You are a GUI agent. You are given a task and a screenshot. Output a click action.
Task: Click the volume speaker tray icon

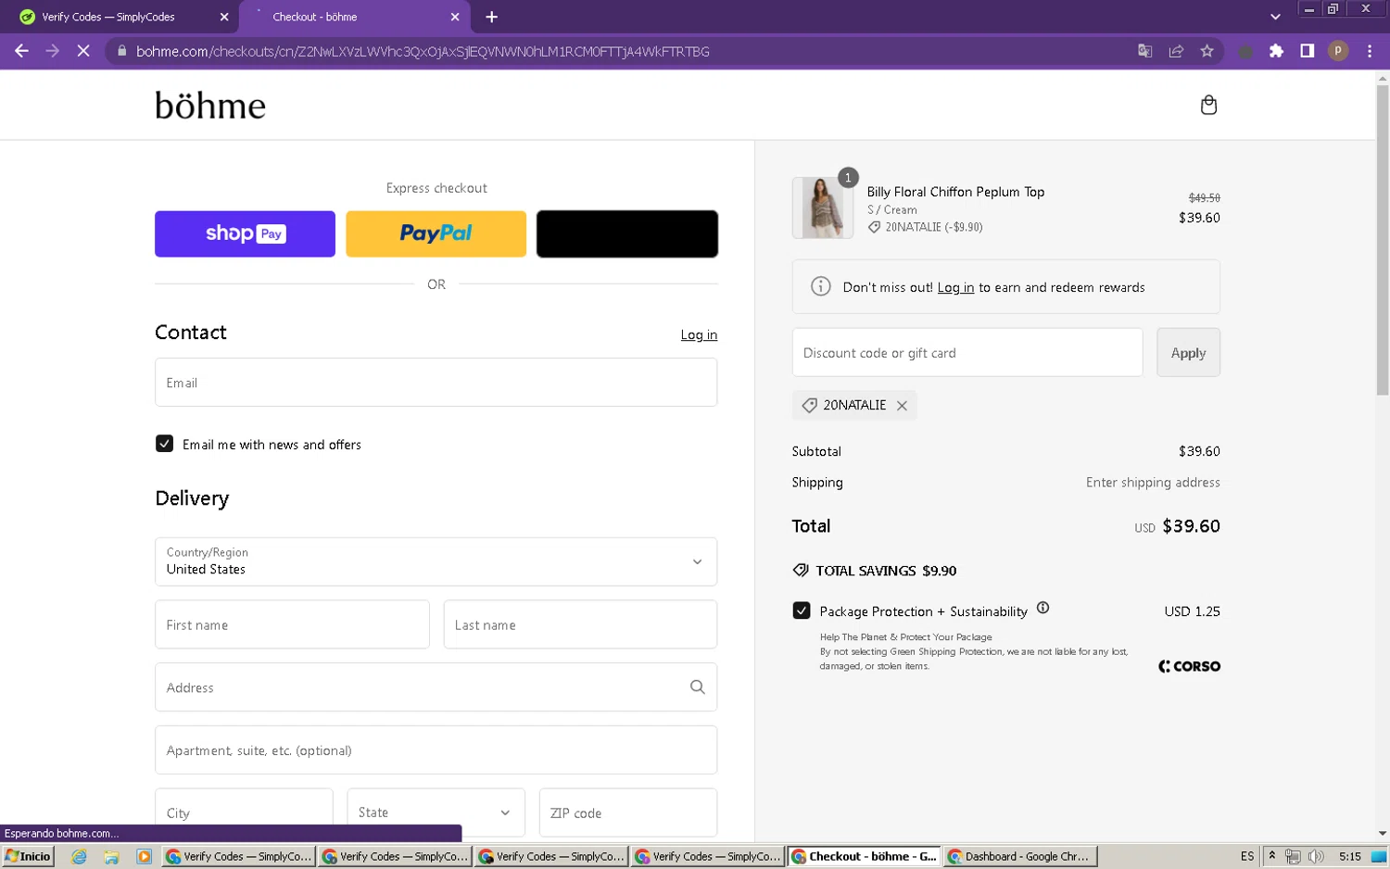[x=1315, y=856]
